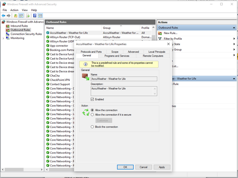Click rules list scroll up arrow

(153, 28)
